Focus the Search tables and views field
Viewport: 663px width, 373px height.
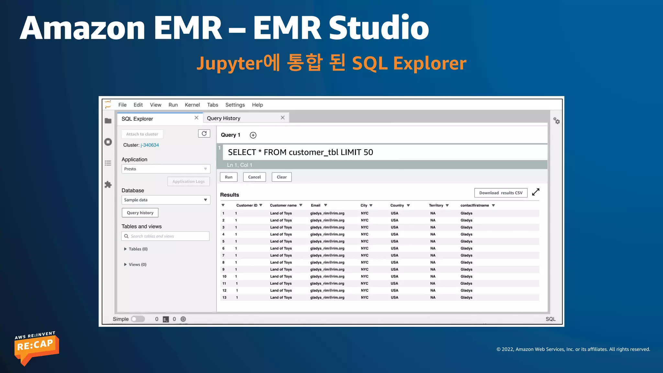(x=165, y=236)
